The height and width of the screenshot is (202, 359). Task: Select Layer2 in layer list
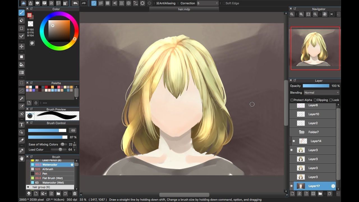pos(313,123)
